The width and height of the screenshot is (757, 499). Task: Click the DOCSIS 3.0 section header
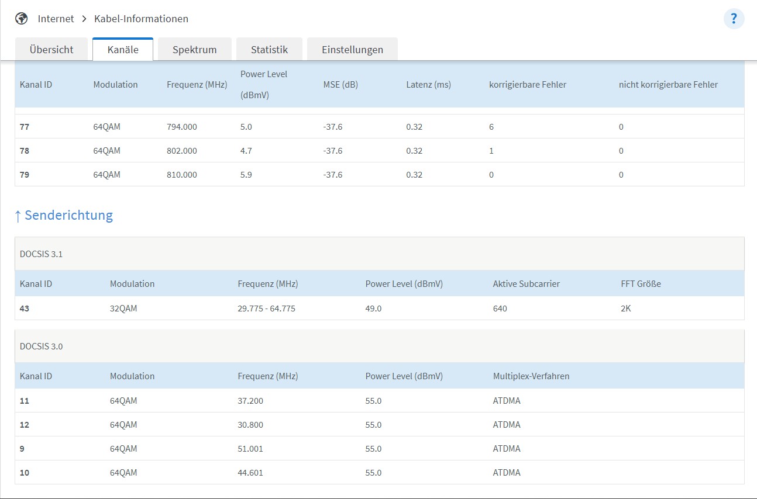(x=41, y=346)
